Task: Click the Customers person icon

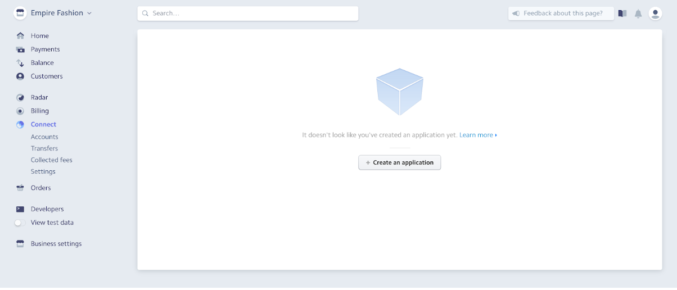Action: (x=20, y=76)
